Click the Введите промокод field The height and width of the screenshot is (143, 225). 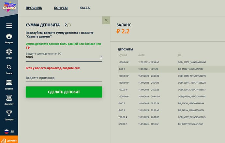click(64, 78)
